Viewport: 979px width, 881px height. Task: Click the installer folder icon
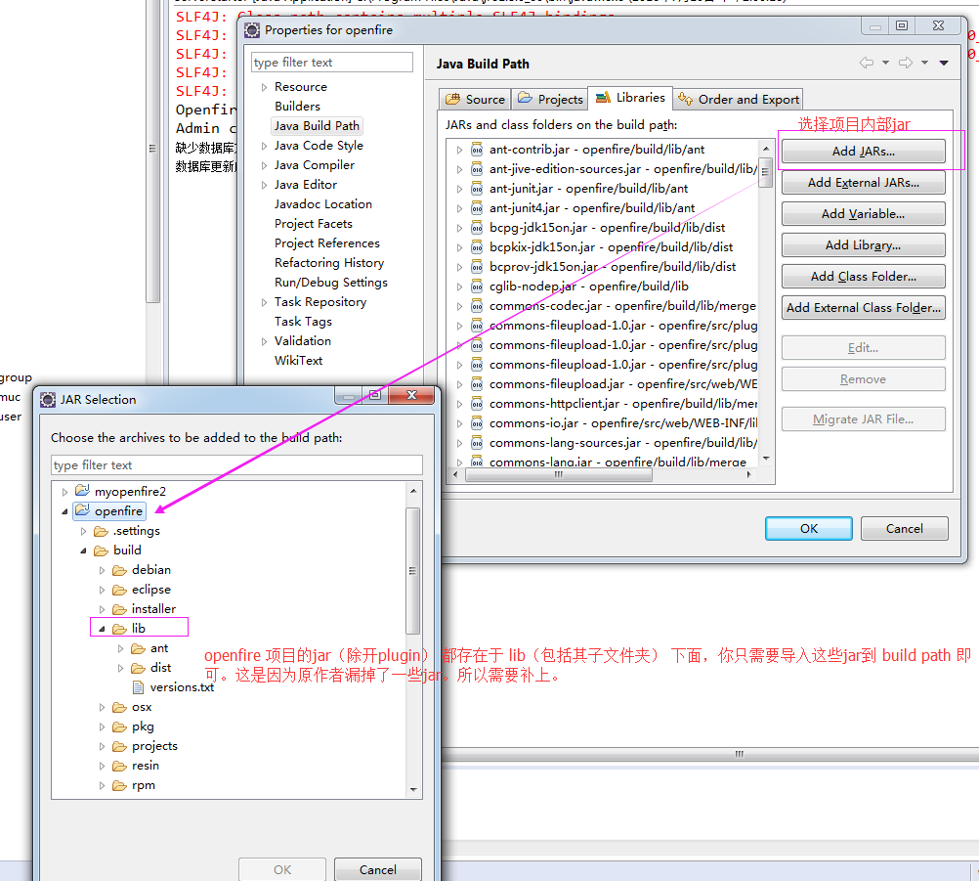119,609
